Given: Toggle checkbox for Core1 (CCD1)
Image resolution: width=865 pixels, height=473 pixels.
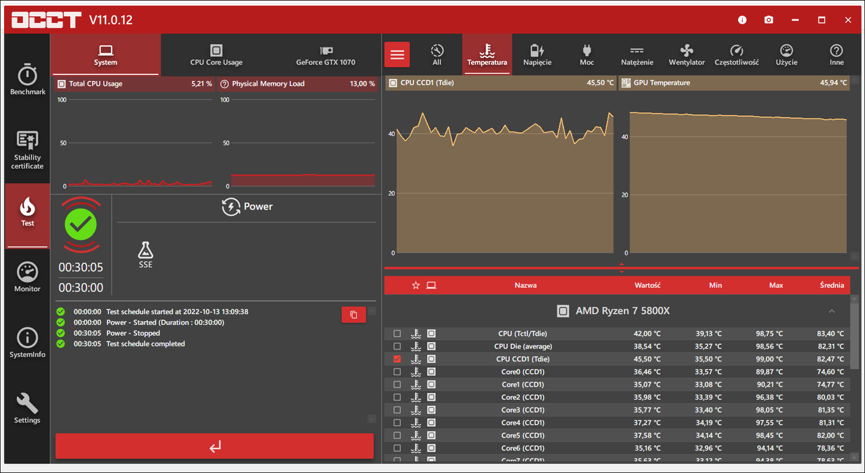Looking at the screenshot, I should [397, 384].
